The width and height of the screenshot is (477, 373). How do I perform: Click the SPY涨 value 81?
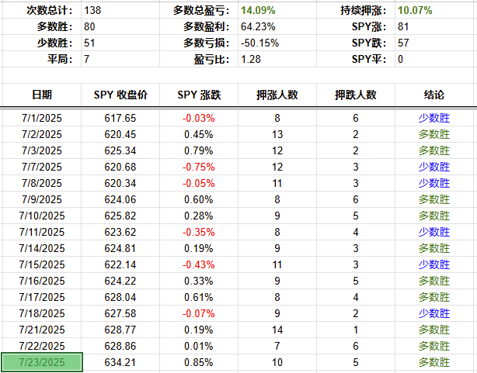coord(404,27)
